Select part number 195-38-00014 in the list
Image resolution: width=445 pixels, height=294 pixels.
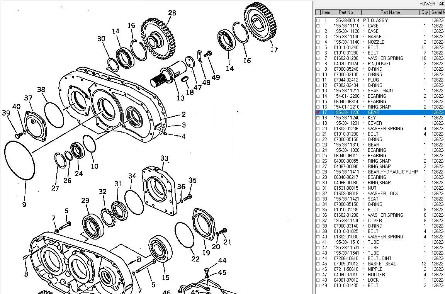(x=346, y=20)
